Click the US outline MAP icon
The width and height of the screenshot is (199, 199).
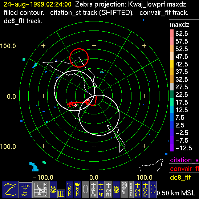pos(77,190)
